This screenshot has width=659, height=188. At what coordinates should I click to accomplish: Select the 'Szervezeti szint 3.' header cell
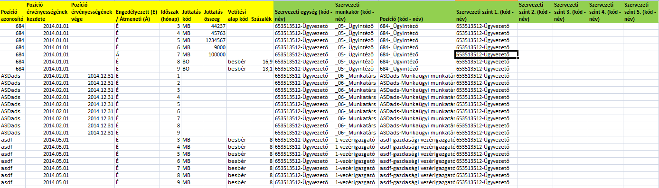570,11
